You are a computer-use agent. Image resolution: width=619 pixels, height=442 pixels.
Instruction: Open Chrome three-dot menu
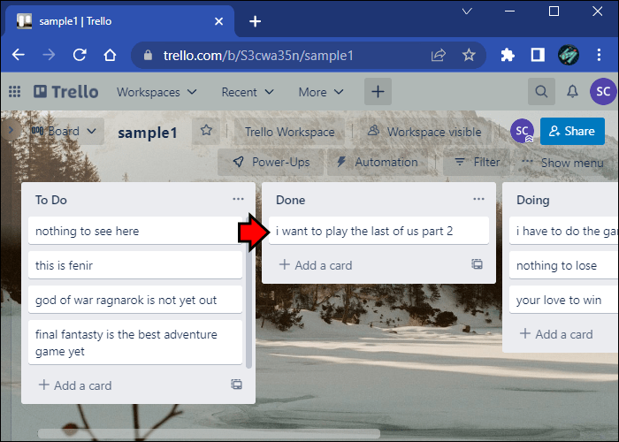coord(599,55)
